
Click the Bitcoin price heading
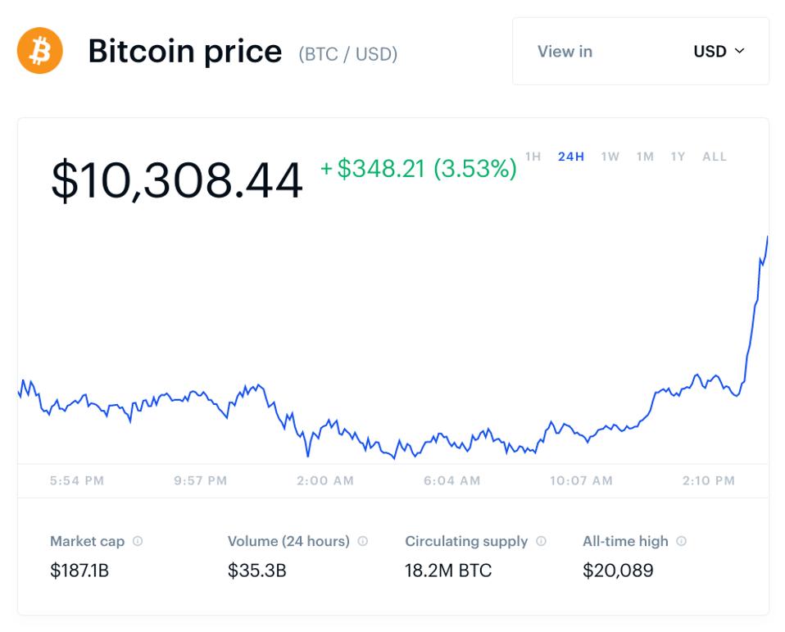(x=185, y=52)
